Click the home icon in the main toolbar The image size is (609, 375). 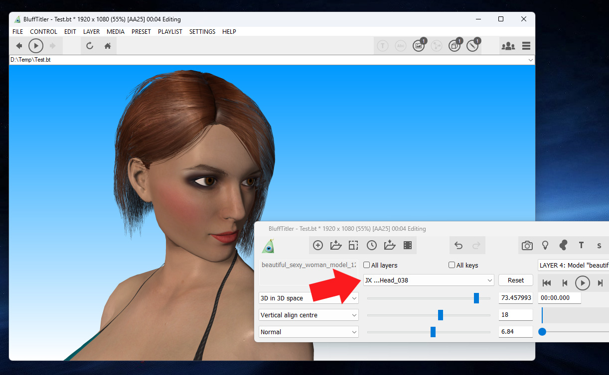pyautogui.click(x=107, y=46)
